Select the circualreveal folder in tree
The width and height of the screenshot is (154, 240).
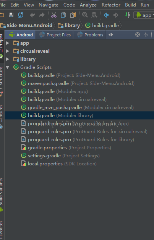pyautogui.click(x=31, y=51)
